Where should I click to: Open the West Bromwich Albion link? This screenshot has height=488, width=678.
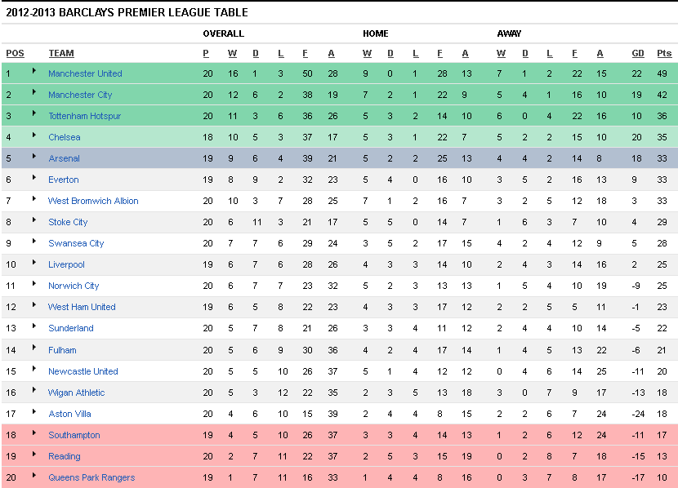click(93, 201)
